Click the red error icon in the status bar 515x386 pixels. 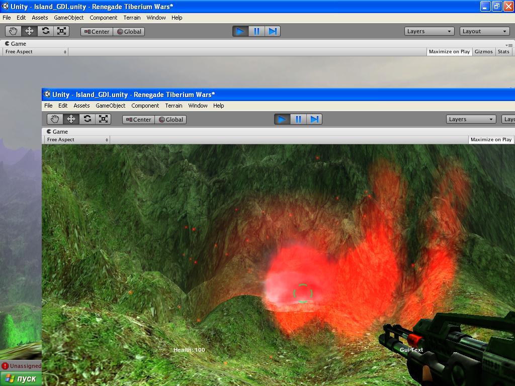click(x=5, y=366)
